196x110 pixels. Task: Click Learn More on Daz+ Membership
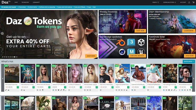pyautogui.click(x=189, y=31)
